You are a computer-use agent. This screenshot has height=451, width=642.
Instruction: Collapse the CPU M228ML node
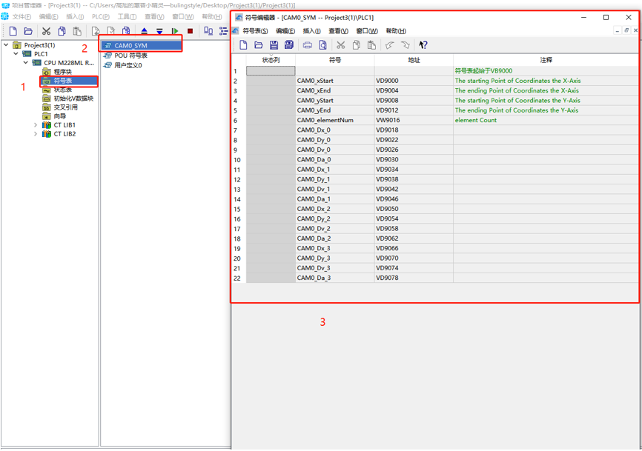(x=26, y=62)
